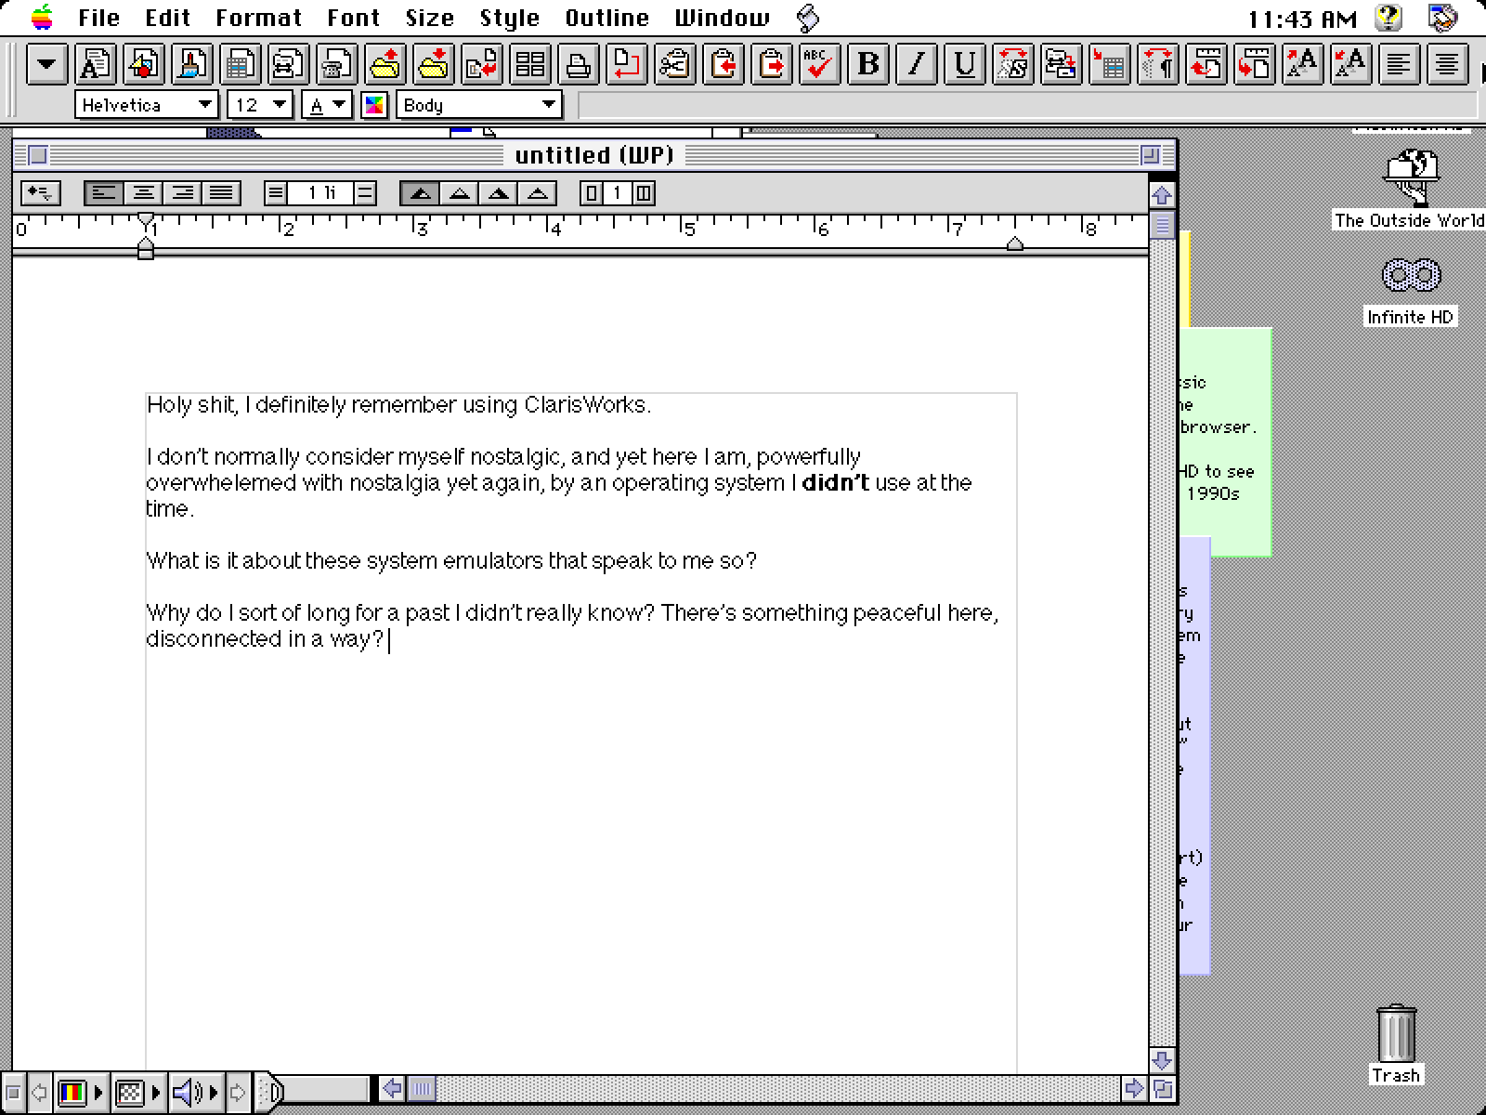Screen dimensions: 1486x1115
Task: Open the Apple menu
Action: point(41,18)
